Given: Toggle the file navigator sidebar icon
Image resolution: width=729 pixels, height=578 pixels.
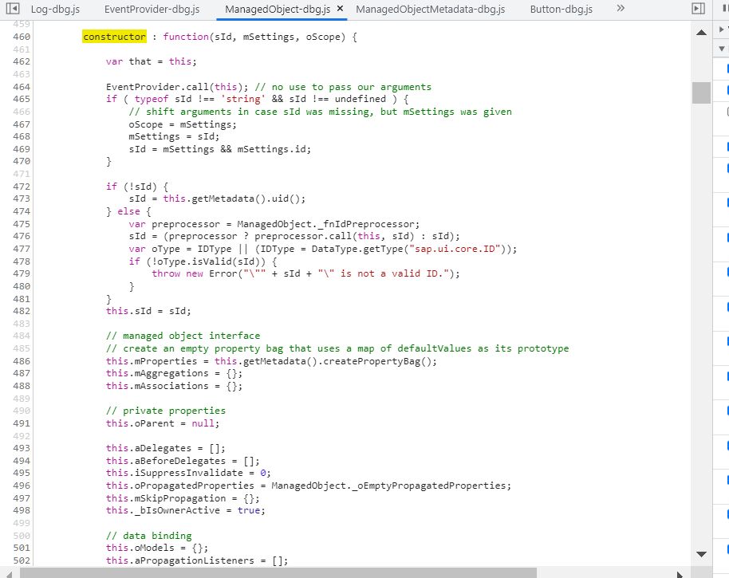Looking at the screenshot, I should point(13,8).
